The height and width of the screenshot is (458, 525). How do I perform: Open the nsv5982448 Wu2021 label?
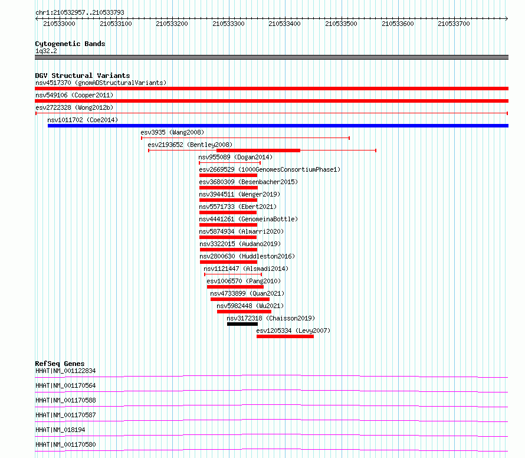click(250, 306)
